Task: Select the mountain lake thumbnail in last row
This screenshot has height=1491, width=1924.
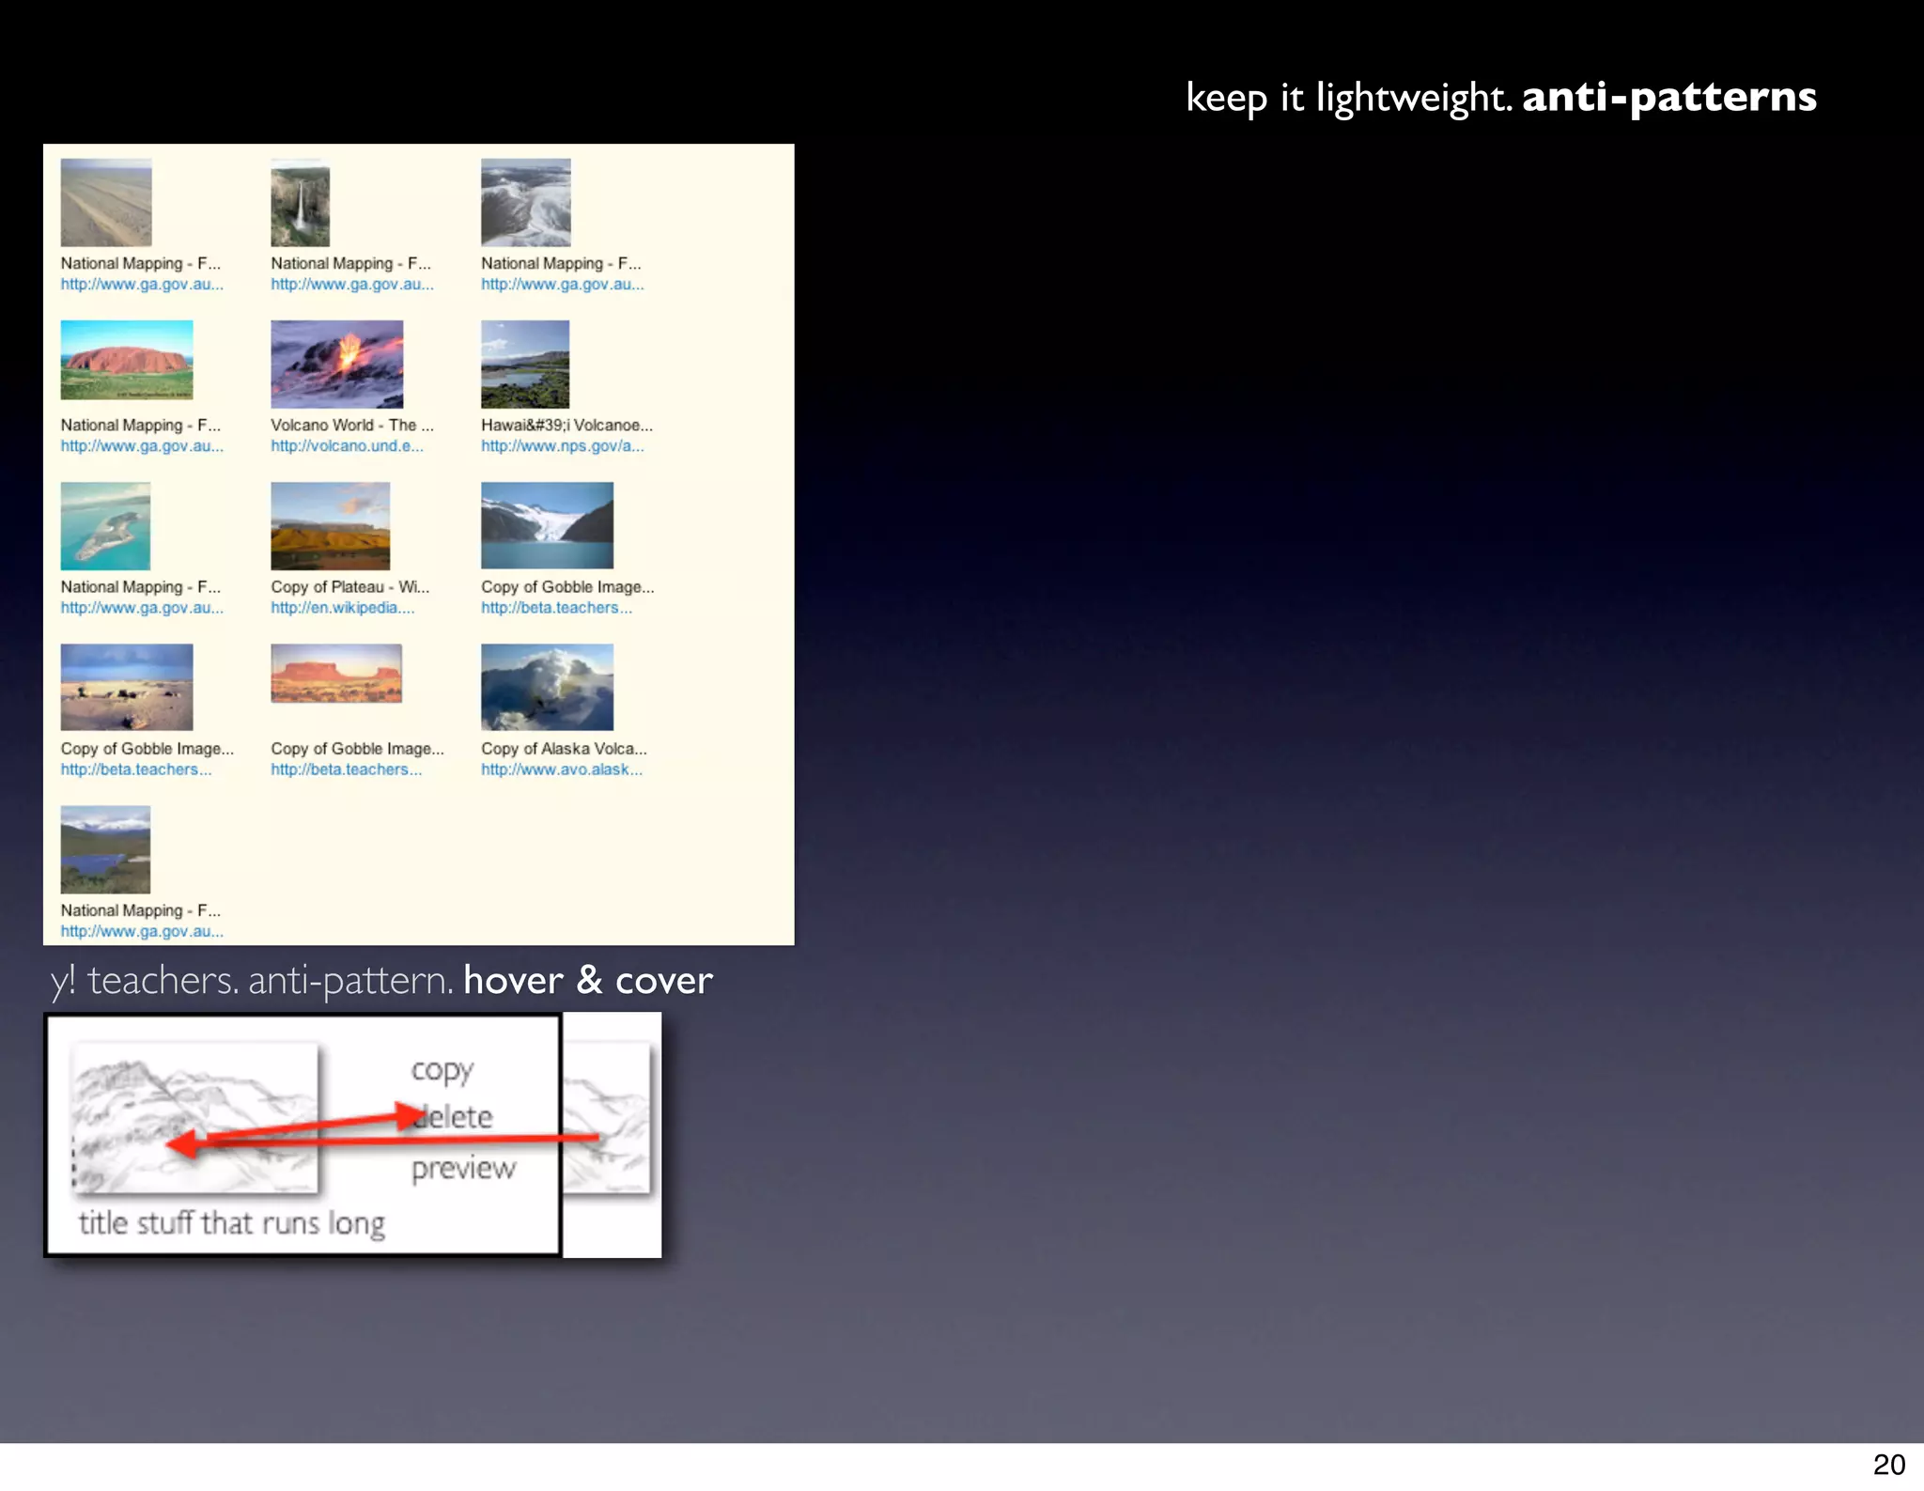Action: point(105,849)
